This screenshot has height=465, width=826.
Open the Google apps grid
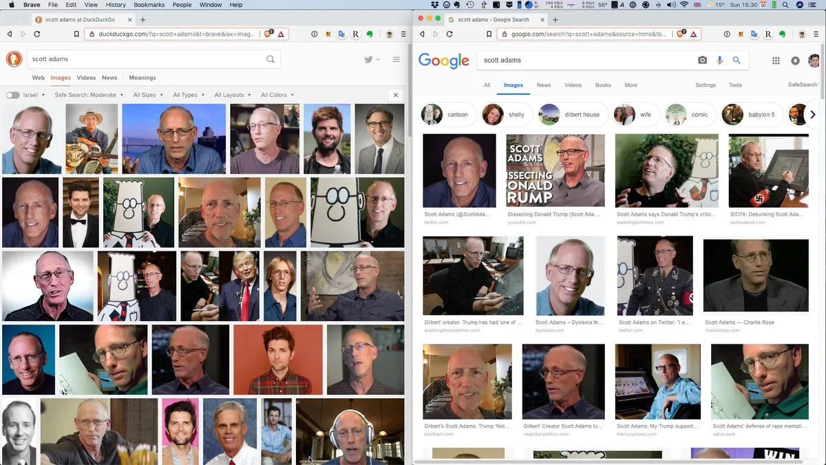coord(776,61)
